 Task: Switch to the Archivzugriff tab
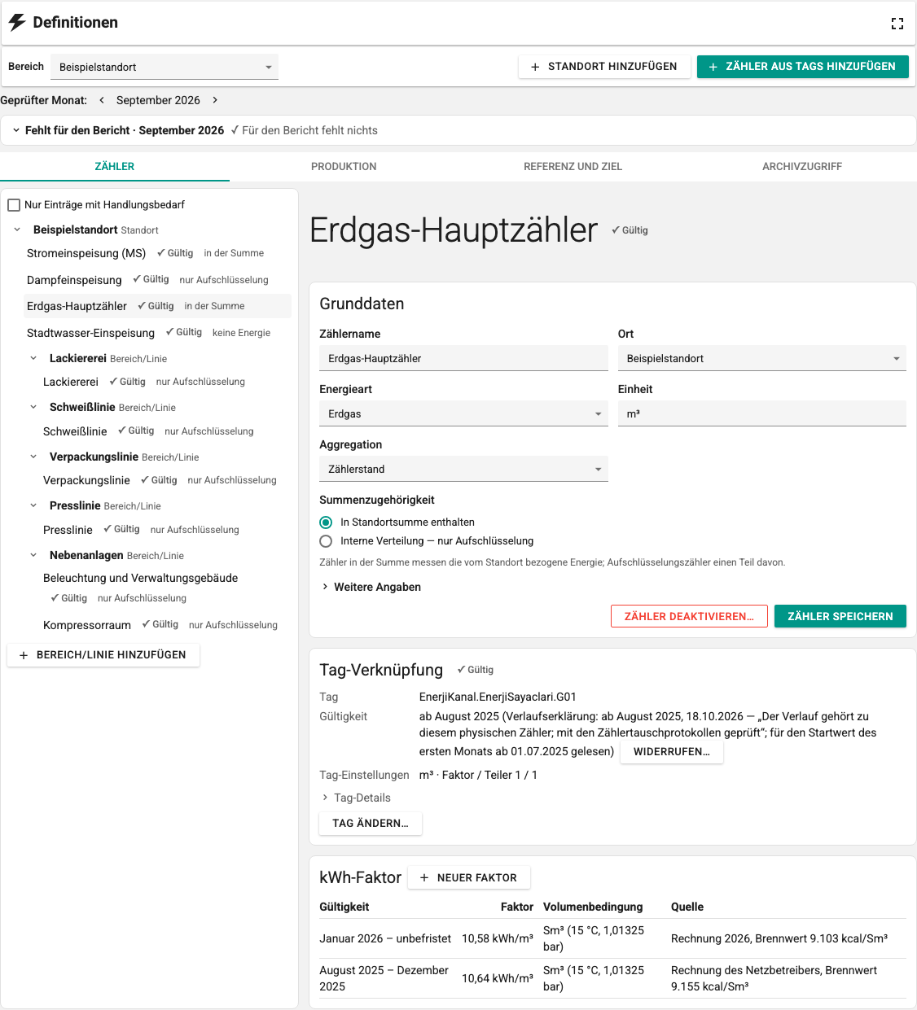[x=802, y=166]
